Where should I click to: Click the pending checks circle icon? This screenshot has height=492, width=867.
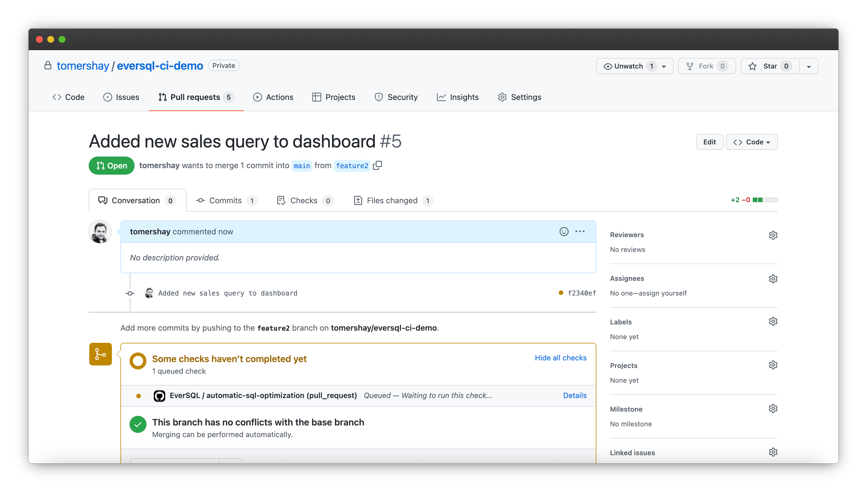click(138, 361)
